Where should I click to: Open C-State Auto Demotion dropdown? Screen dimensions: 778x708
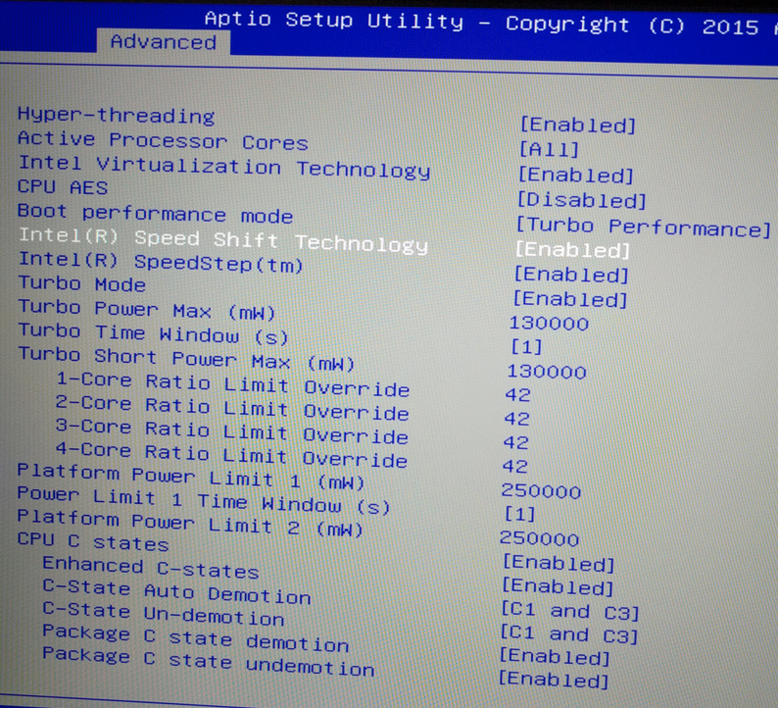(x=559, y=586)
